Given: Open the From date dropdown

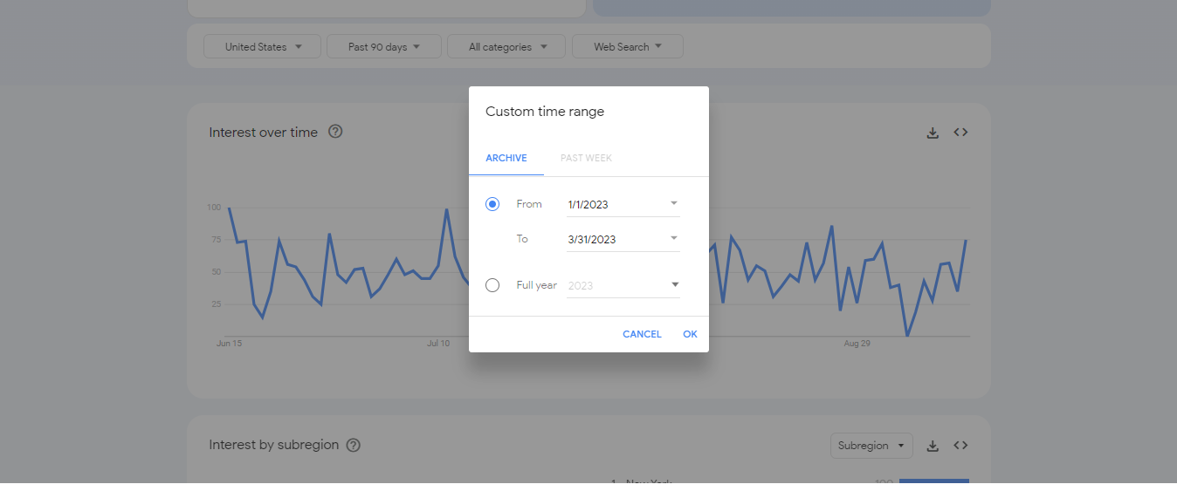Looking at the screenshot, I should coord(623,204).
